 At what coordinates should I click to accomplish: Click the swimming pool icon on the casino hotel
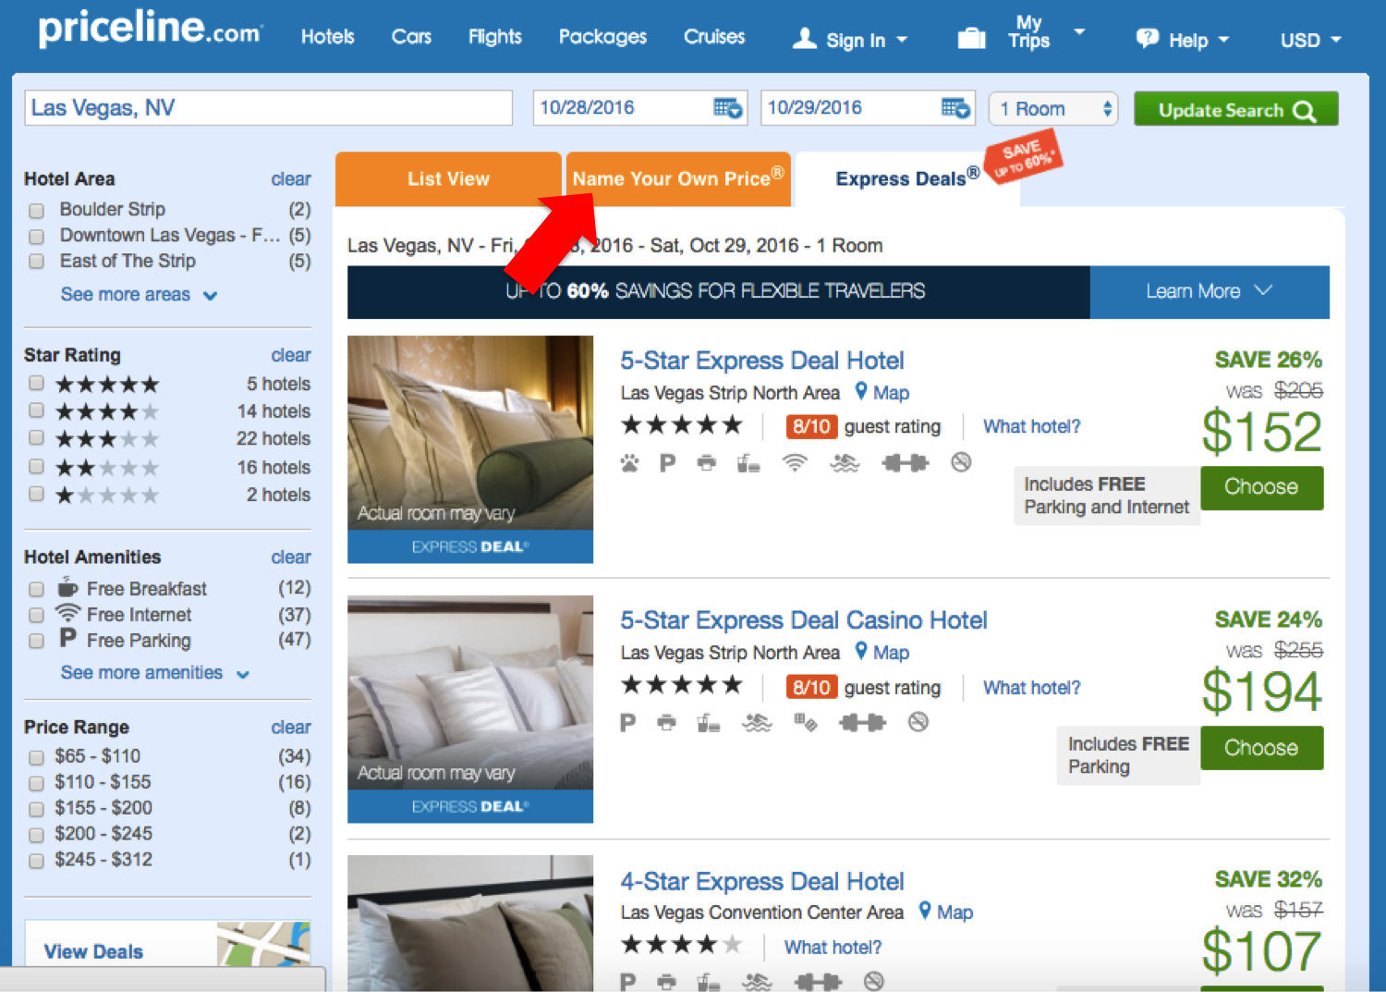click(756, 722)
